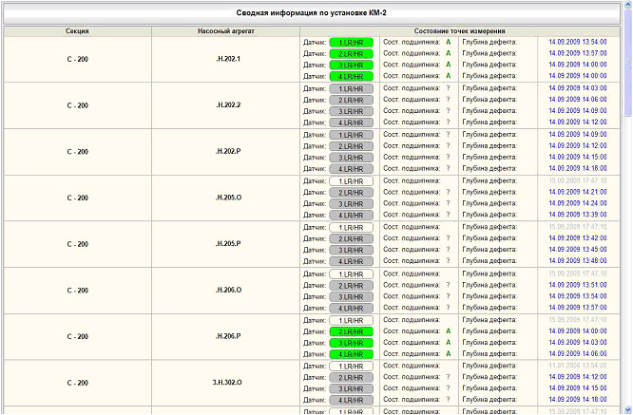633x415 pixels.
Task: Open timestamp 14.09.2009 13:48:00
Action: 578,260
